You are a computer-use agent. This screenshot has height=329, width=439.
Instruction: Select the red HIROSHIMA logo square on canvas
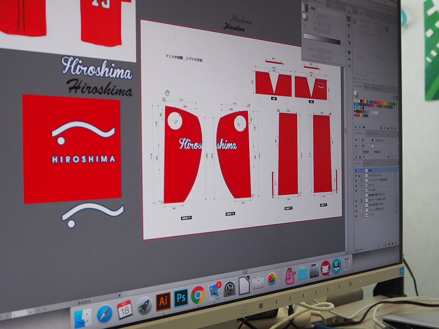(72, 149)
